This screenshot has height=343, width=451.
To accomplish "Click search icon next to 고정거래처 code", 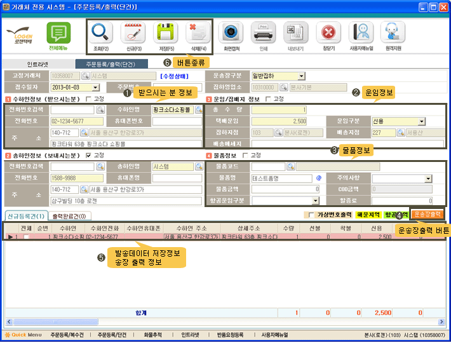I will [85, 76].
